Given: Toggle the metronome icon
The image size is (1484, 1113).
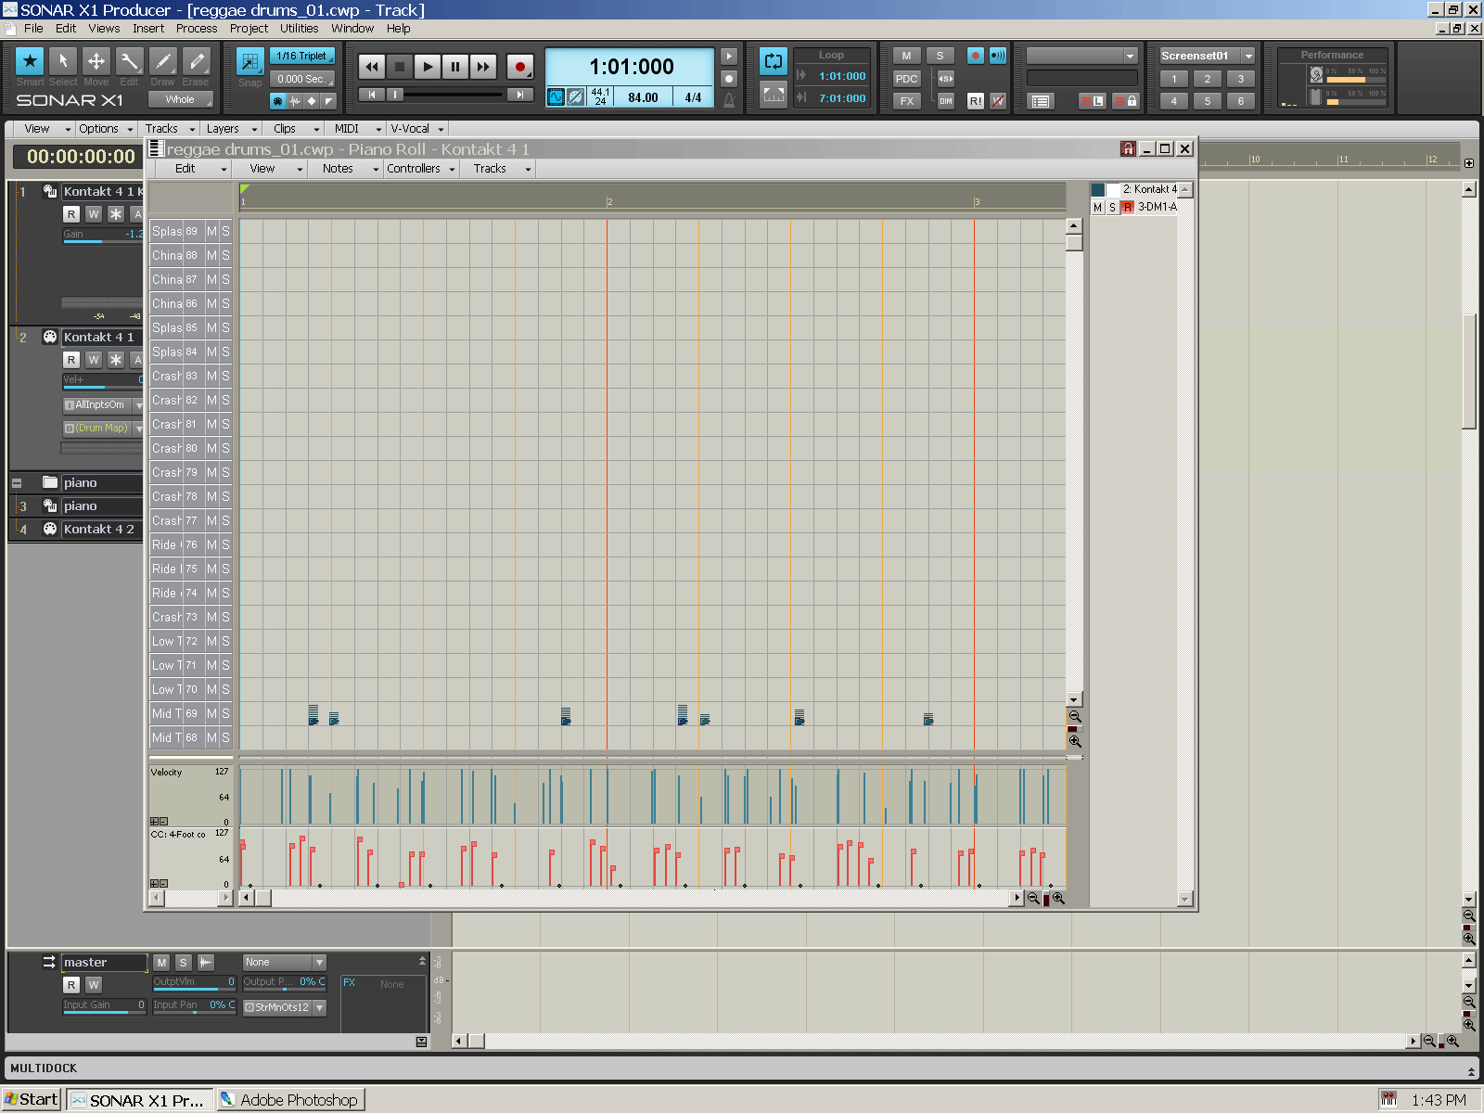Looking at the screenshot, I should [x=729, y=99].
